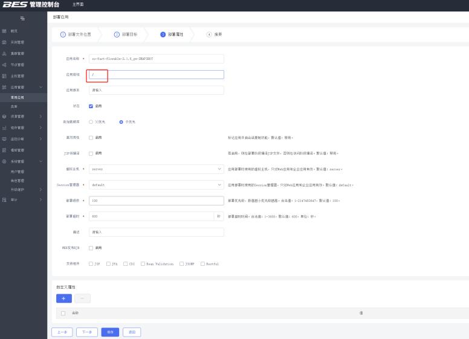469x339 pixels.
Task: Check the JPA component checkbox
Action: coord(108,264)
